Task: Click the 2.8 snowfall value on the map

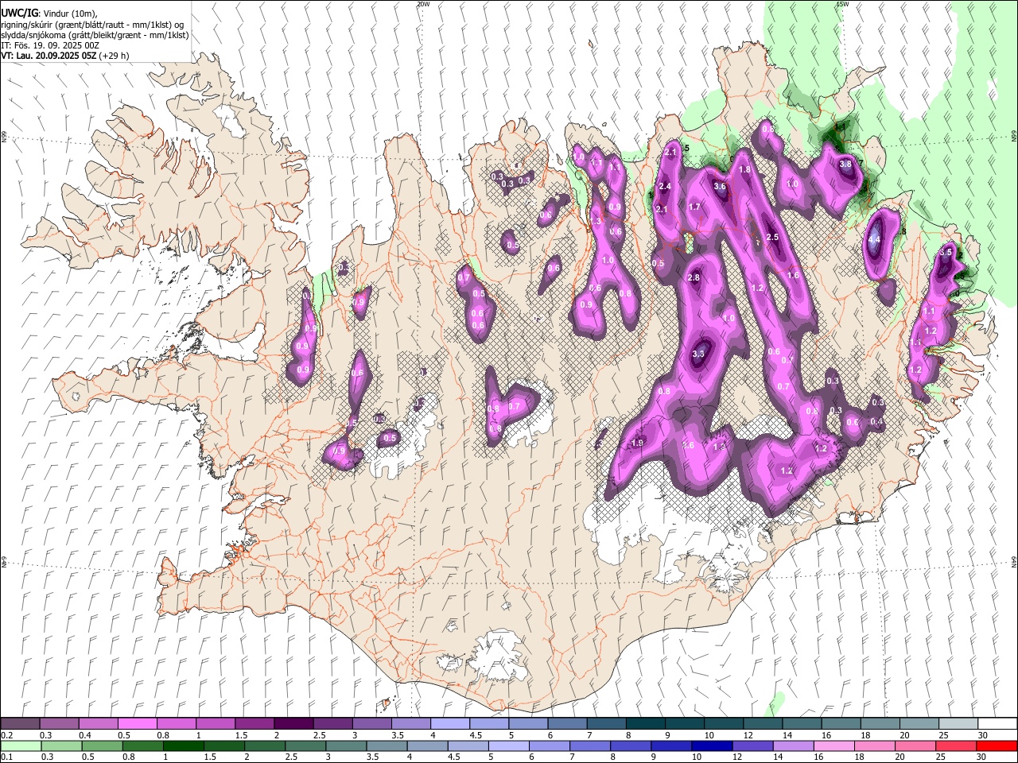Action: [694, 277]
